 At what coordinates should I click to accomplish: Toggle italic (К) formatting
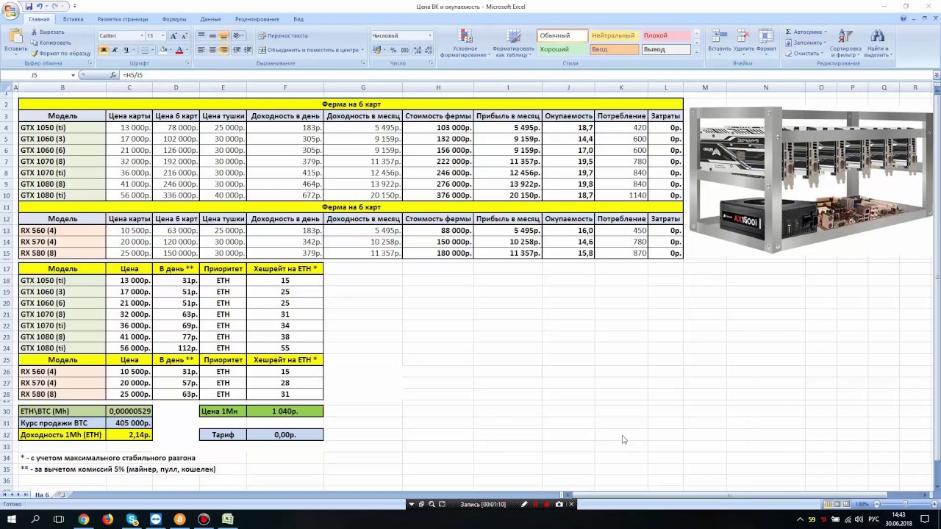coord(115,50)
